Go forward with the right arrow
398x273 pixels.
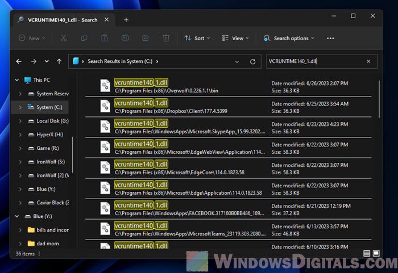pyautogui.click(x=34, y=61)
